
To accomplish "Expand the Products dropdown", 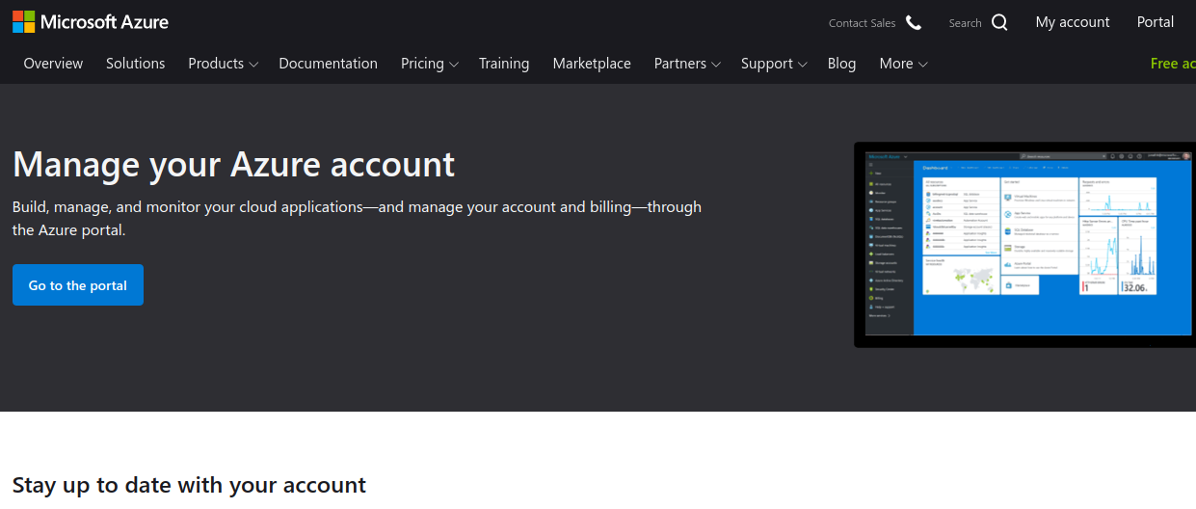I will [223, 63].
